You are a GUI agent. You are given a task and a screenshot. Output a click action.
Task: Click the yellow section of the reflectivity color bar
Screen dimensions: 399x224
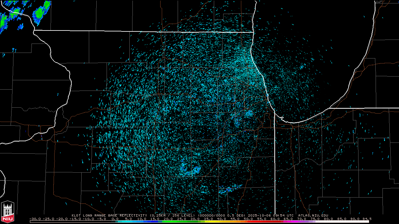click(215, 222)
